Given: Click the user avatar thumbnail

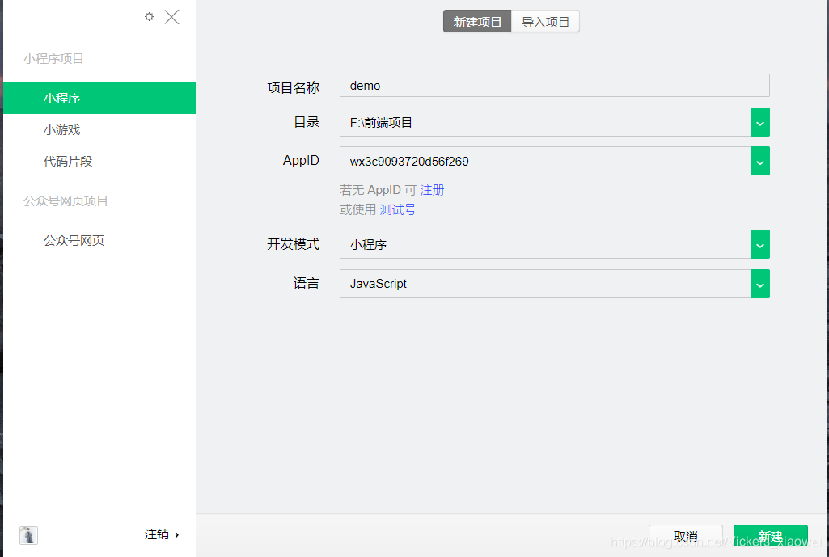Looking at the screenshot, I should click(28, 535).
